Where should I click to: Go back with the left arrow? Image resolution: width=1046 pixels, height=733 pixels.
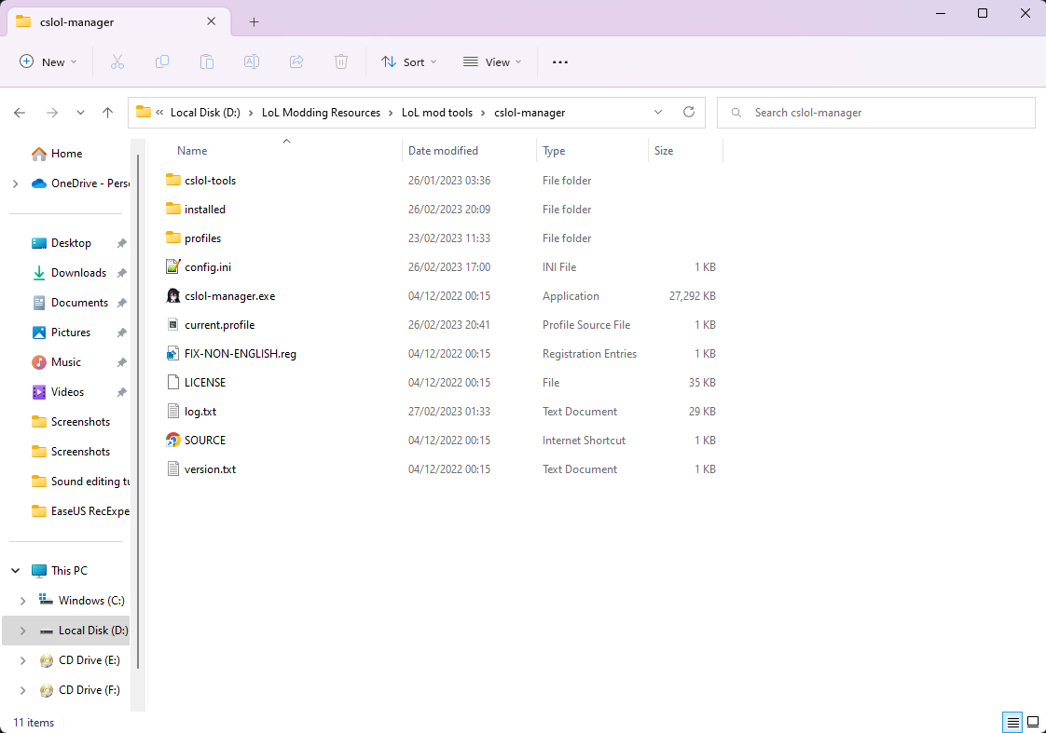point(20,113)
